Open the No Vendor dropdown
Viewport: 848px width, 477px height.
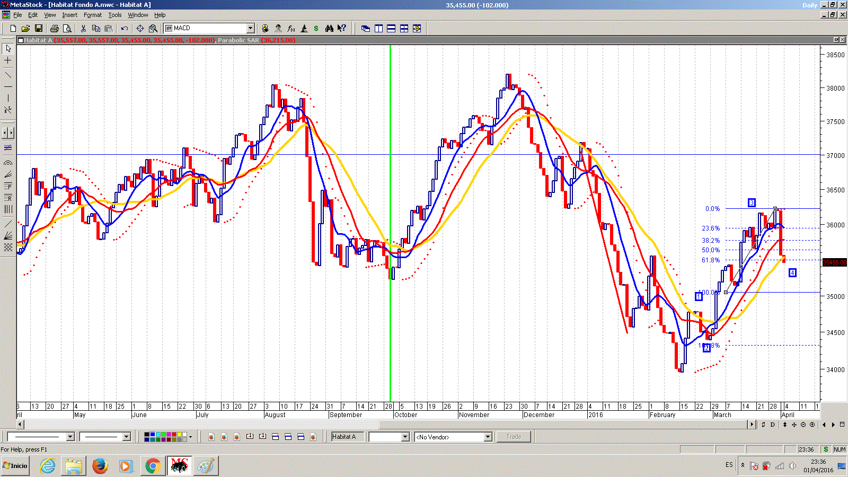coord(488,437)
